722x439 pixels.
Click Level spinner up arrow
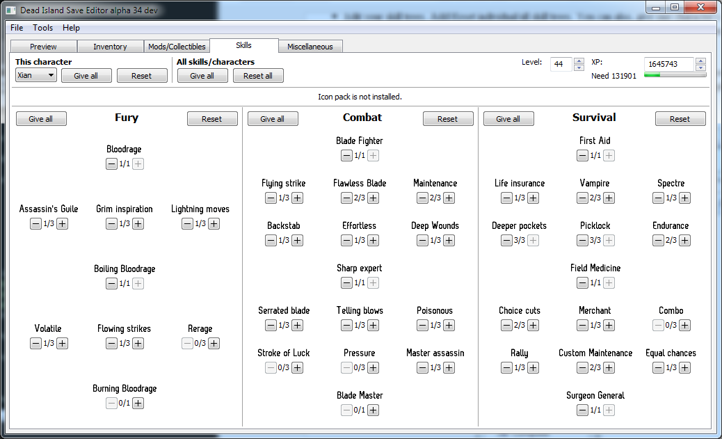579,61
